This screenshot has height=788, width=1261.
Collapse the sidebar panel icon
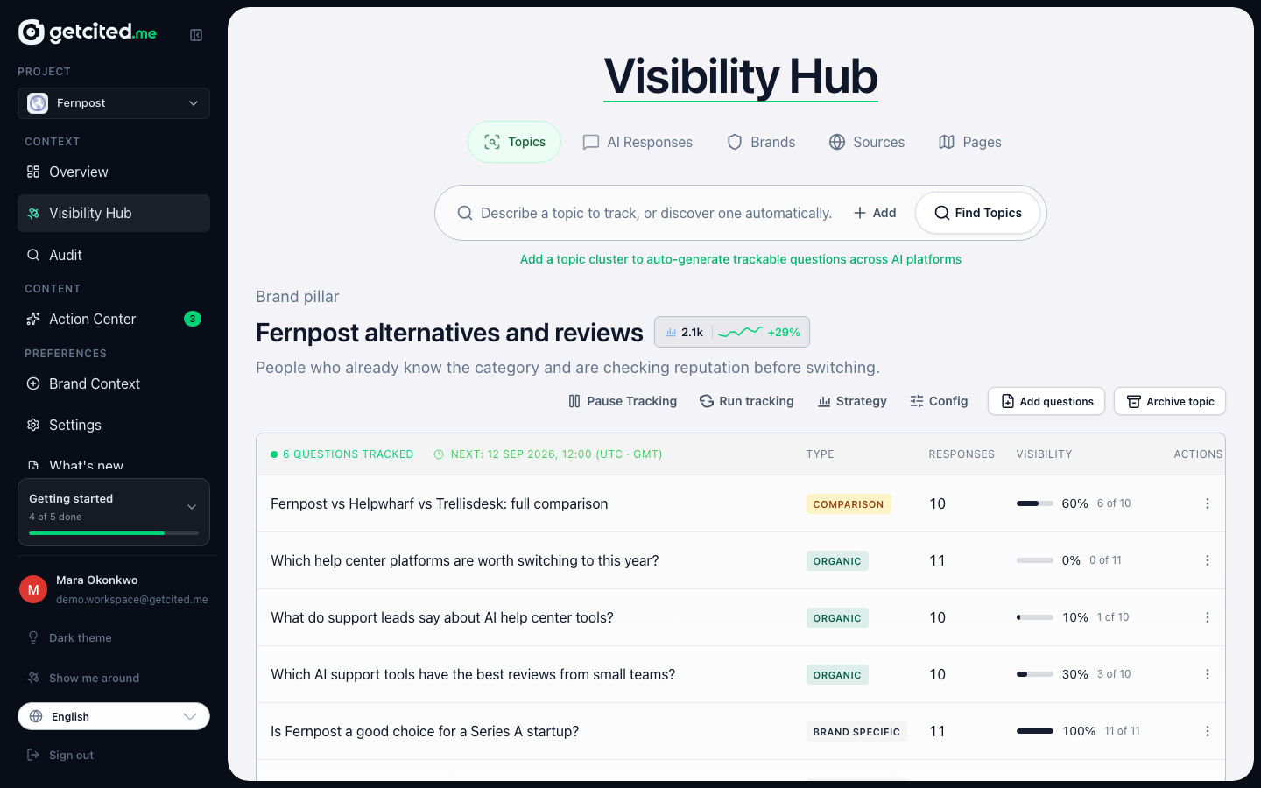(196, 35)
